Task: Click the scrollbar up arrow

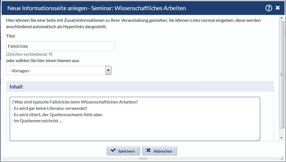Action: [x=282, y=18]
